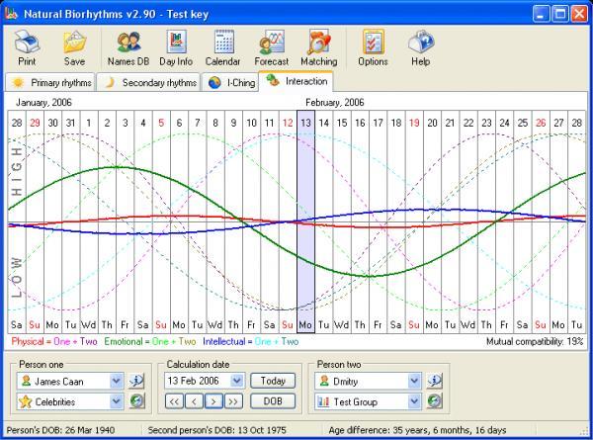Click the Today button
Viewport: 593px width, 440px height.
[x=273, y=381]
